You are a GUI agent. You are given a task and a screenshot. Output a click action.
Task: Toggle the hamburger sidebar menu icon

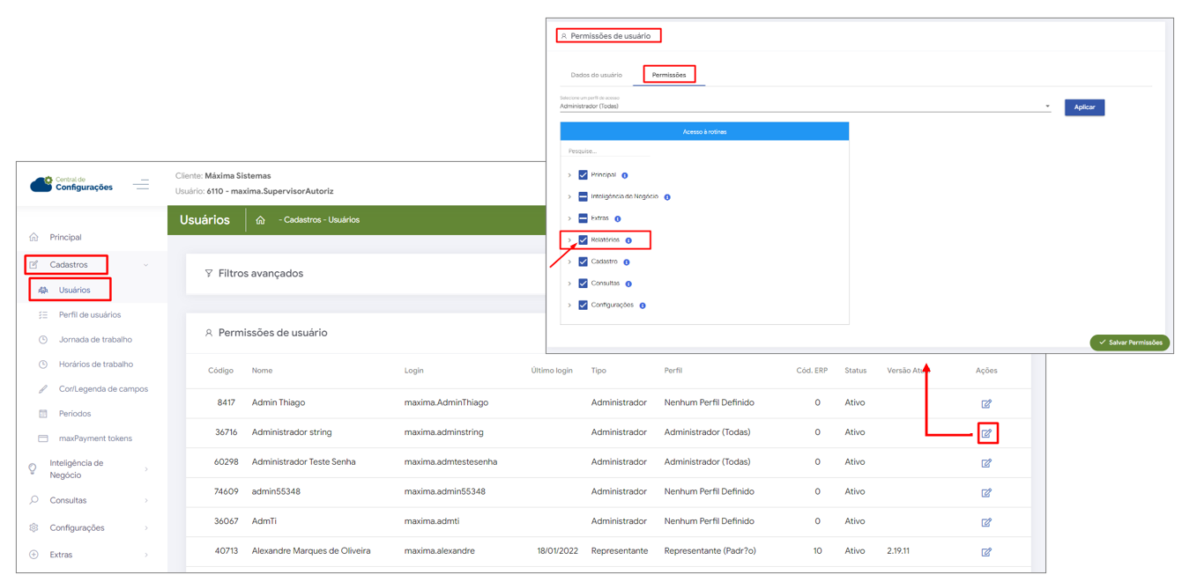(141, 185)
